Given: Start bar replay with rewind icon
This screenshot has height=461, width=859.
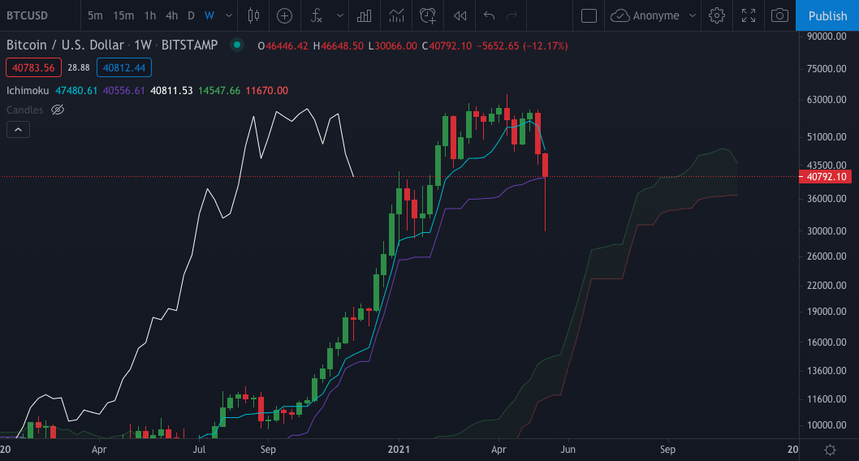Looking at the screenshot, I should point(460,15).
